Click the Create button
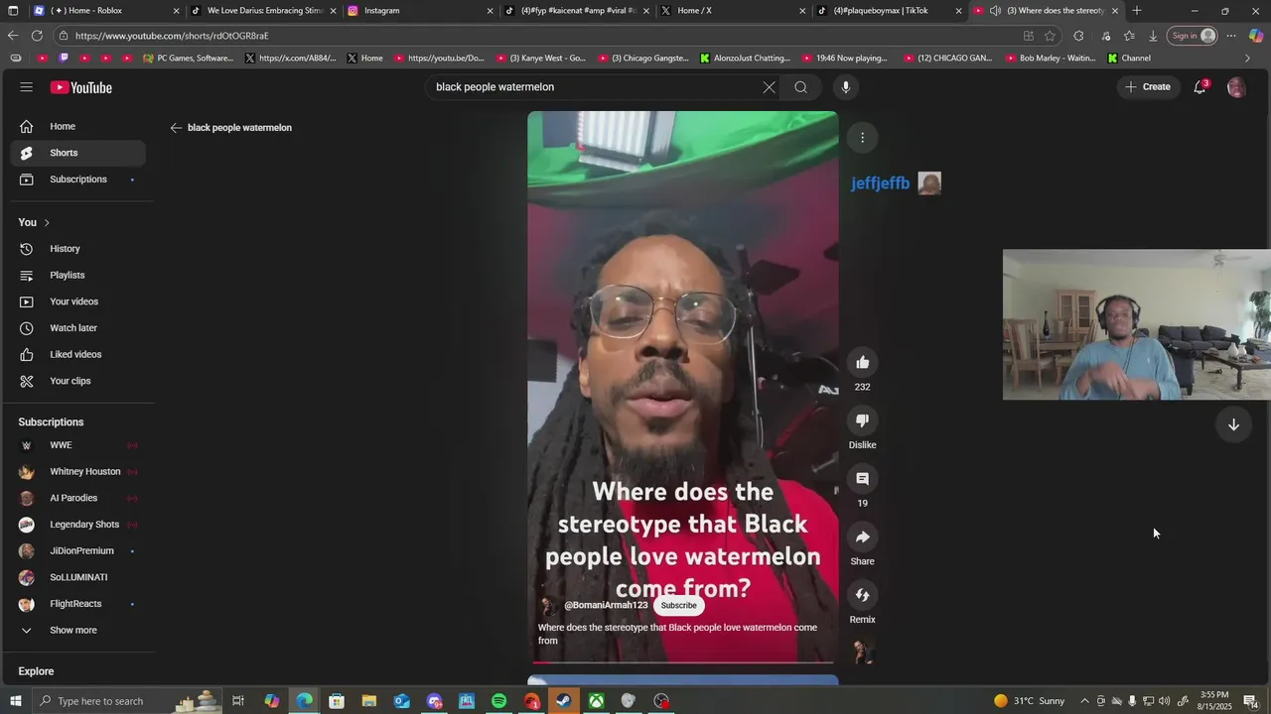Viewport: 1271px width, 714px height. pyautogui.click(x=1148, y=87)
